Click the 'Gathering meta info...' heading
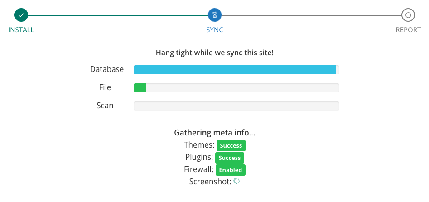The height and width of the screenshot is (202, 429). click(215, 133)
